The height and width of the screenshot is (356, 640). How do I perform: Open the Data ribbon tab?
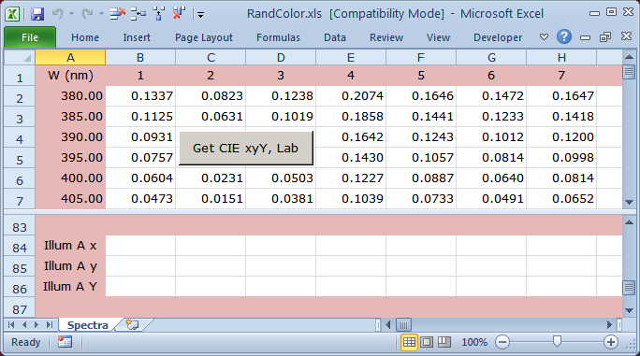(335, 37)
